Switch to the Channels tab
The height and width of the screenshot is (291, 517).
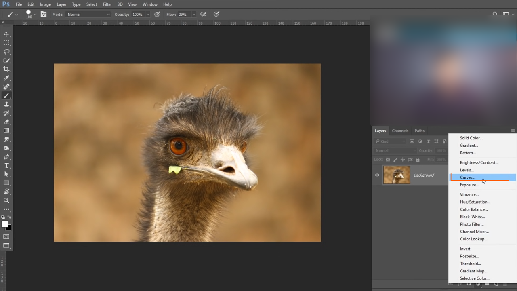pyautogui.click(x=400, y=131)
